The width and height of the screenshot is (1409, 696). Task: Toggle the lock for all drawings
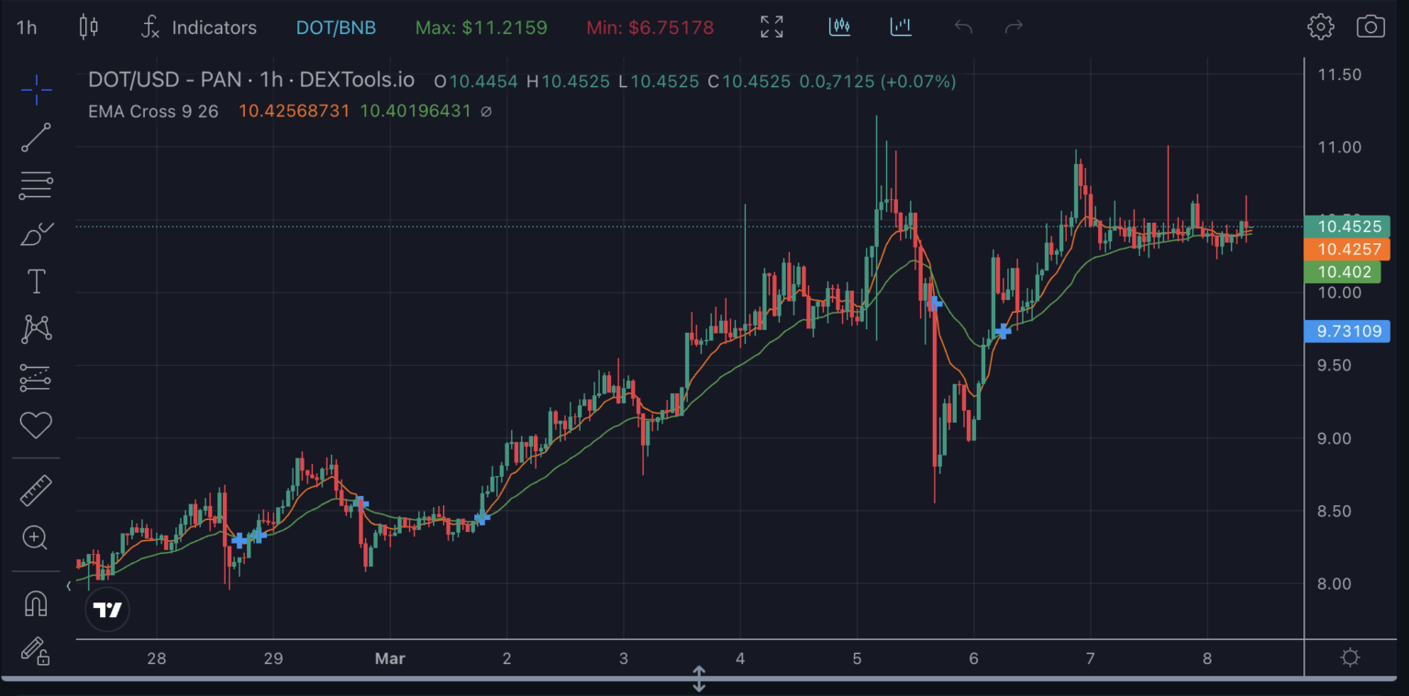(x=35, y=653)
